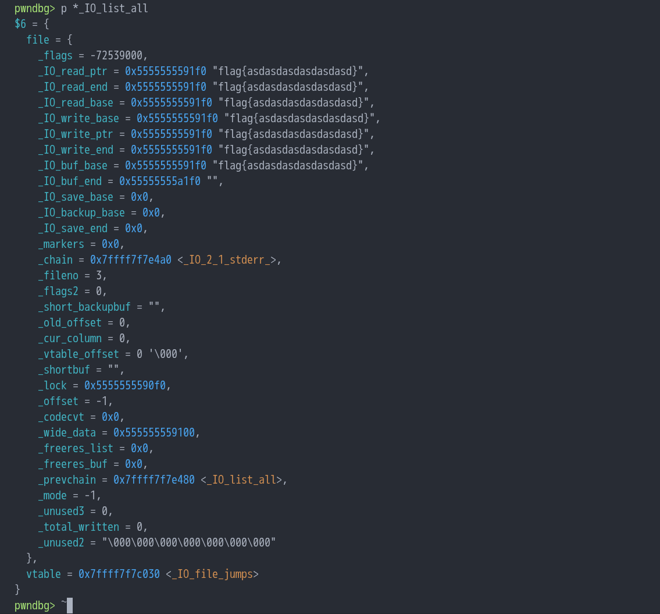Click the _IO_write_base address value

coord(177,118)
